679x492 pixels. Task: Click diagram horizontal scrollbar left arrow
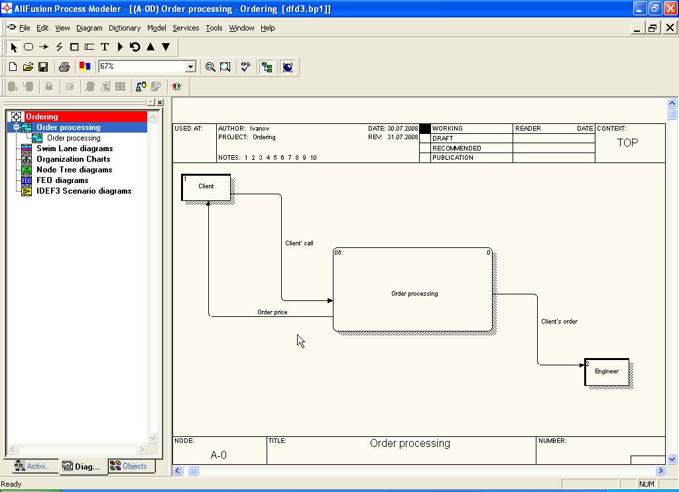point(178,470)
